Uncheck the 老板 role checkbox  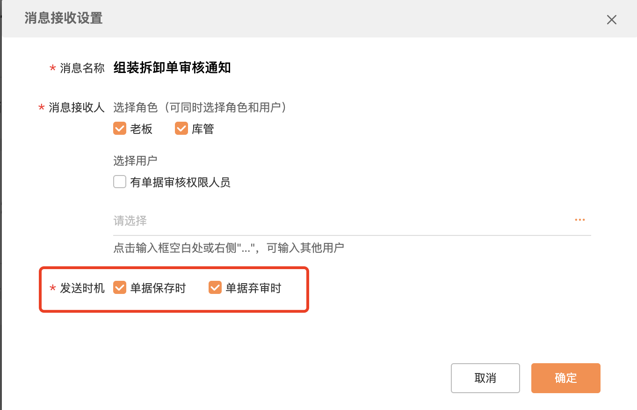[120, 128]
